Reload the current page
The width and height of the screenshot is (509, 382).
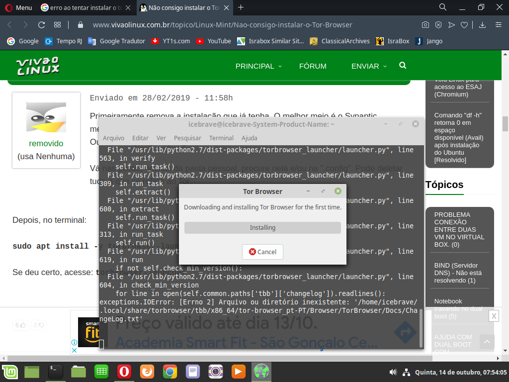42,25
